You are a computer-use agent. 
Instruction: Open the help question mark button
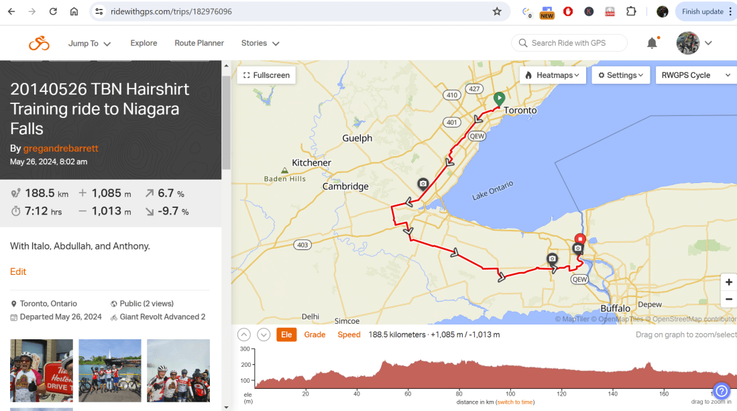tap(721, 391)
